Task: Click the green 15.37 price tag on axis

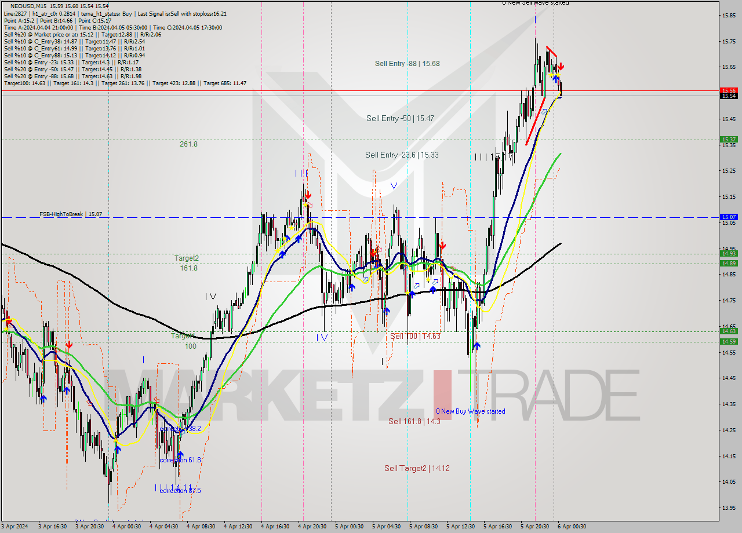Action: 729,139
